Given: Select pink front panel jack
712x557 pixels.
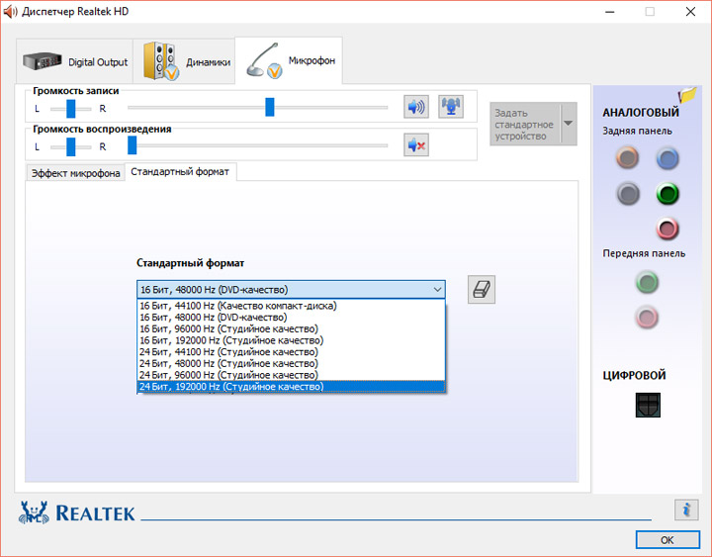Looking at the screenshot, I should [x=647, y=318].
